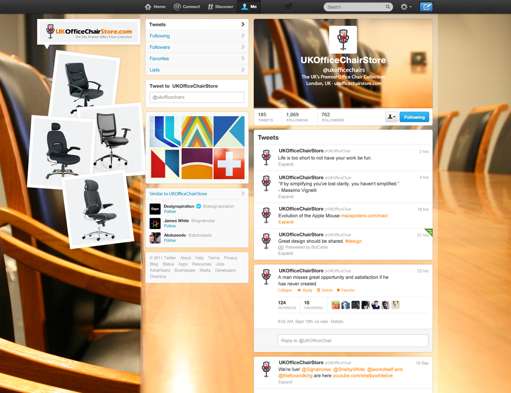Screen dimensions: 511x393
Task: Open ukofficechairstore.com profile link
Action: click(358, 83)
